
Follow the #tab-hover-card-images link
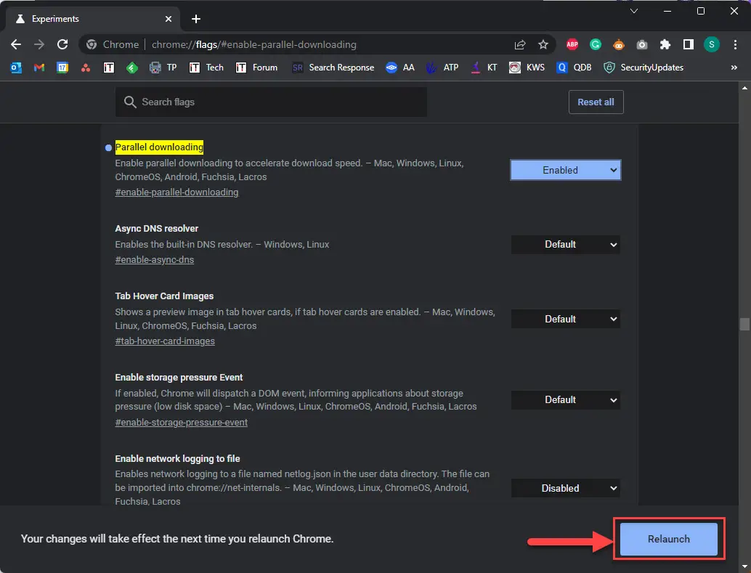[x=165, y=341]
